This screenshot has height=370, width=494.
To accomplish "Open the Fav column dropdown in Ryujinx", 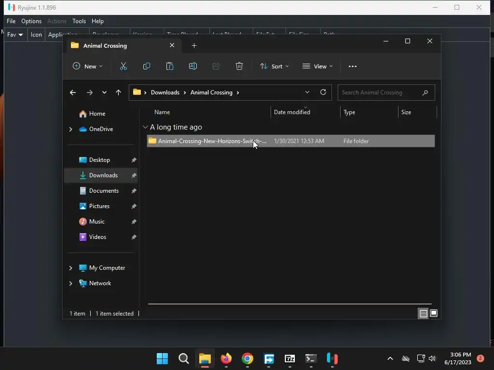I will 15,35.
